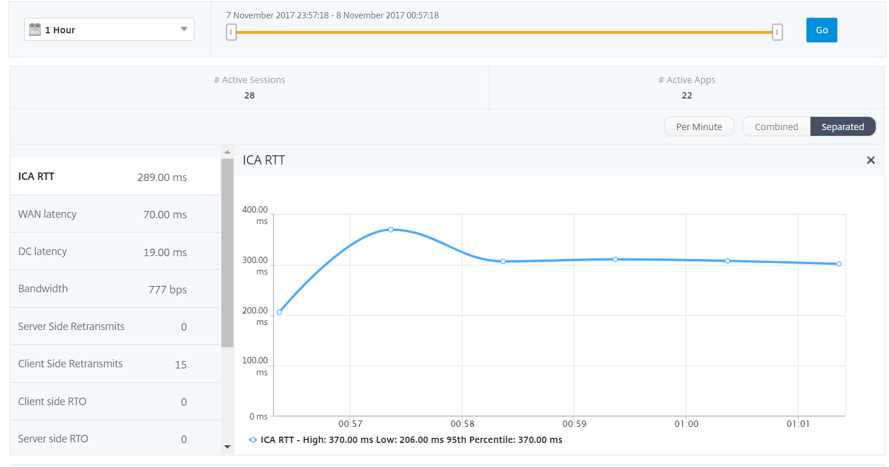This screenshot has width=889, height=467.
Task: Click the scrollbar down arrow on metrics list
Action: click(227, 446)
